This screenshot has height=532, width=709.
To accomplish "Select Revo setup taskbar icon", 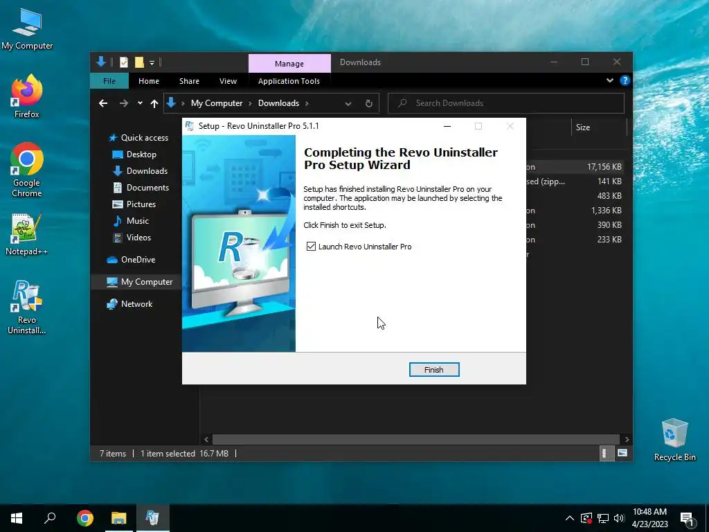I will [x=152, y=518].
